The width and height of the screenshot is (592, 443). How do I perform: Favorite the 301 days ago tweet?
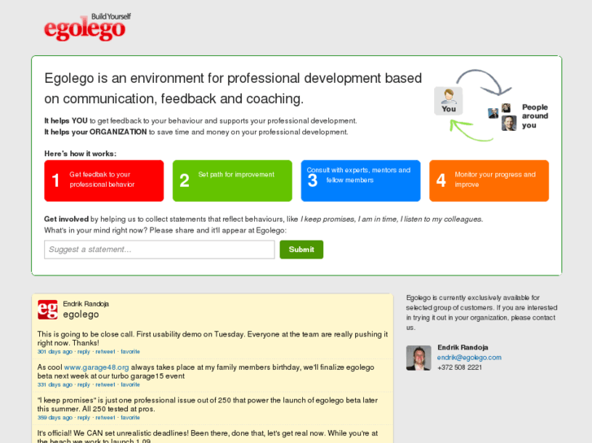tap(130, 352)
